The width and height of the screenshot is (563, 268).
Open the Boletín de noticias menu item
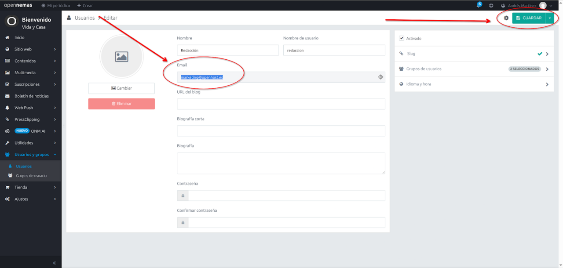point(31,96)
